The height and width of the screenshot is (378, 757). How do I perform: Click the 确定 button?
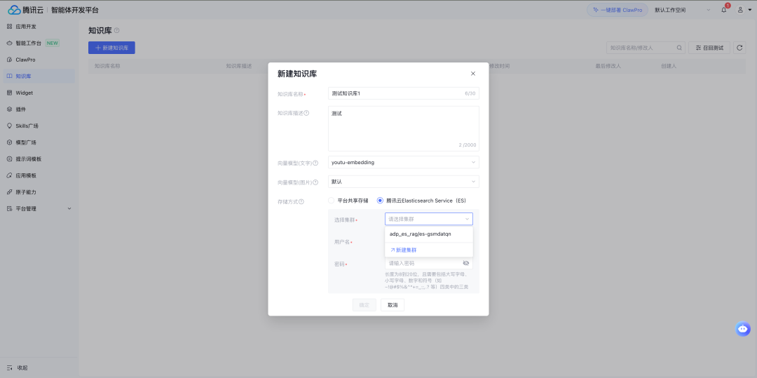coord(364,305)
